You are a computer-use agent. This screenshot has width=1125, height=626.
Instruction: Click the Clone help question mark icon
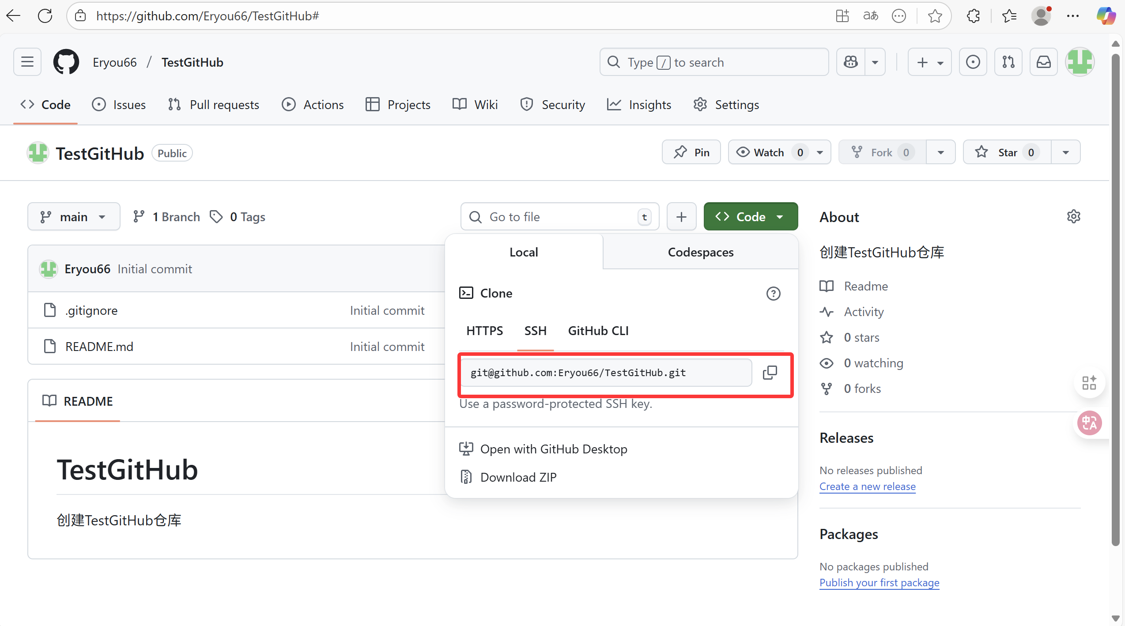coord(773,294)
